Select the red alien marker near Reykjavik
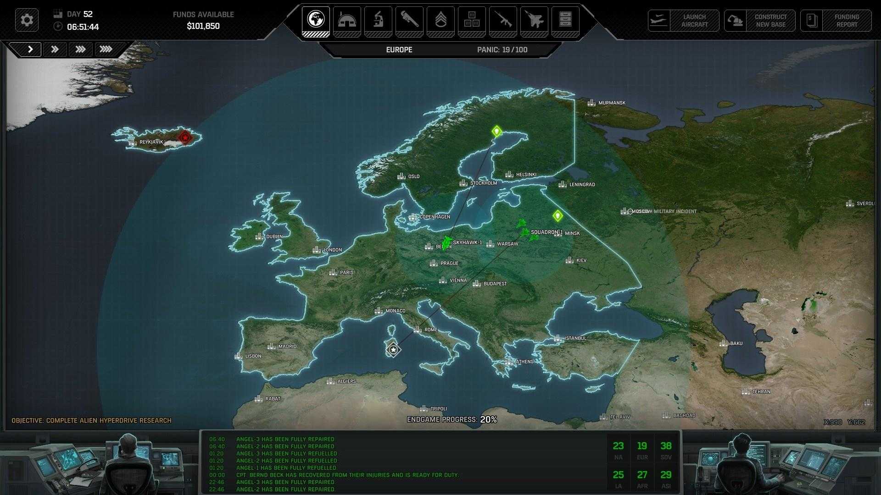This screenshot has width=881, height=495. (185, 137)
